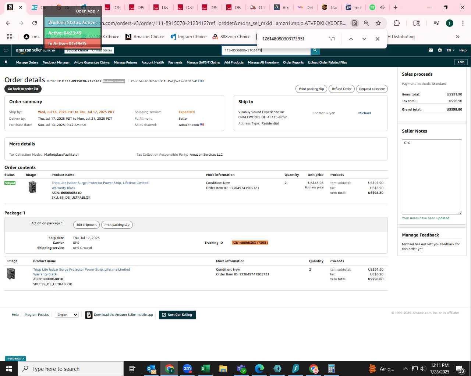
Task: Click the order ID search field
Action: pyautogui.click(x=266, y=50)
